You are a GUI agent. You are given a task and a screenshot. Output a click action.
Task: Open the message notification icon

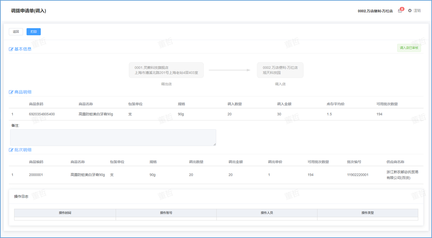tap(400, 11)
